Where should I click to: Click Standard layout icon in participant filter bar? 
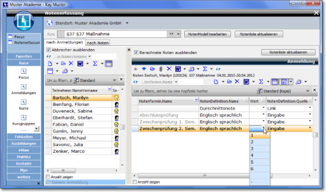point(76,80)
